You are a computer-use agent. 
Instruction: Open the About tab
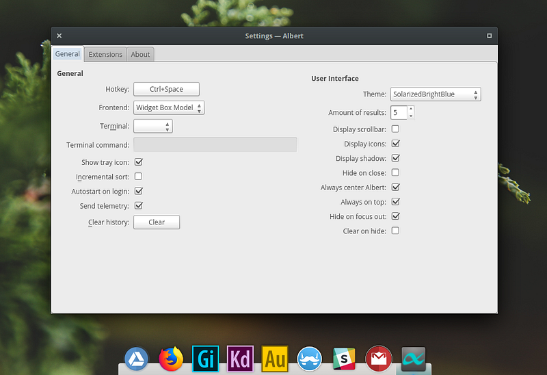pos(140,55)
